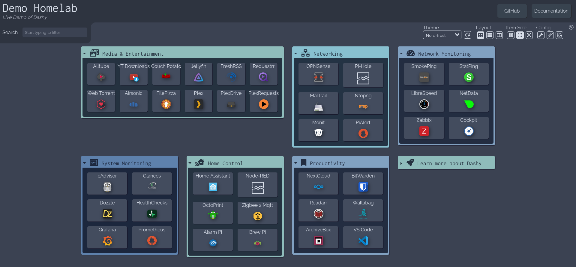The height and width of the screenshot is (267, 576).
Task: Open Ntopng network tile
Action: click(363, 103)
